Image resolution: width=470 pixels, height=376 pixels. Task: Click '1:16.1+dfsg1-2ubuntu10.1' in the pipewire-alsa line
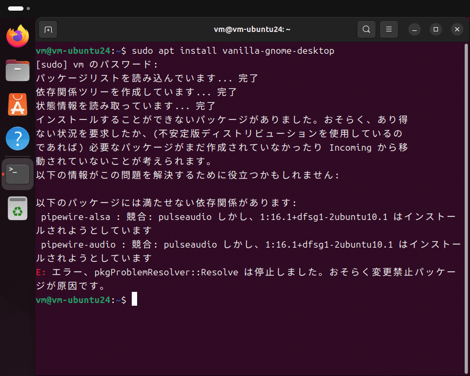click(x=324, y=217)
